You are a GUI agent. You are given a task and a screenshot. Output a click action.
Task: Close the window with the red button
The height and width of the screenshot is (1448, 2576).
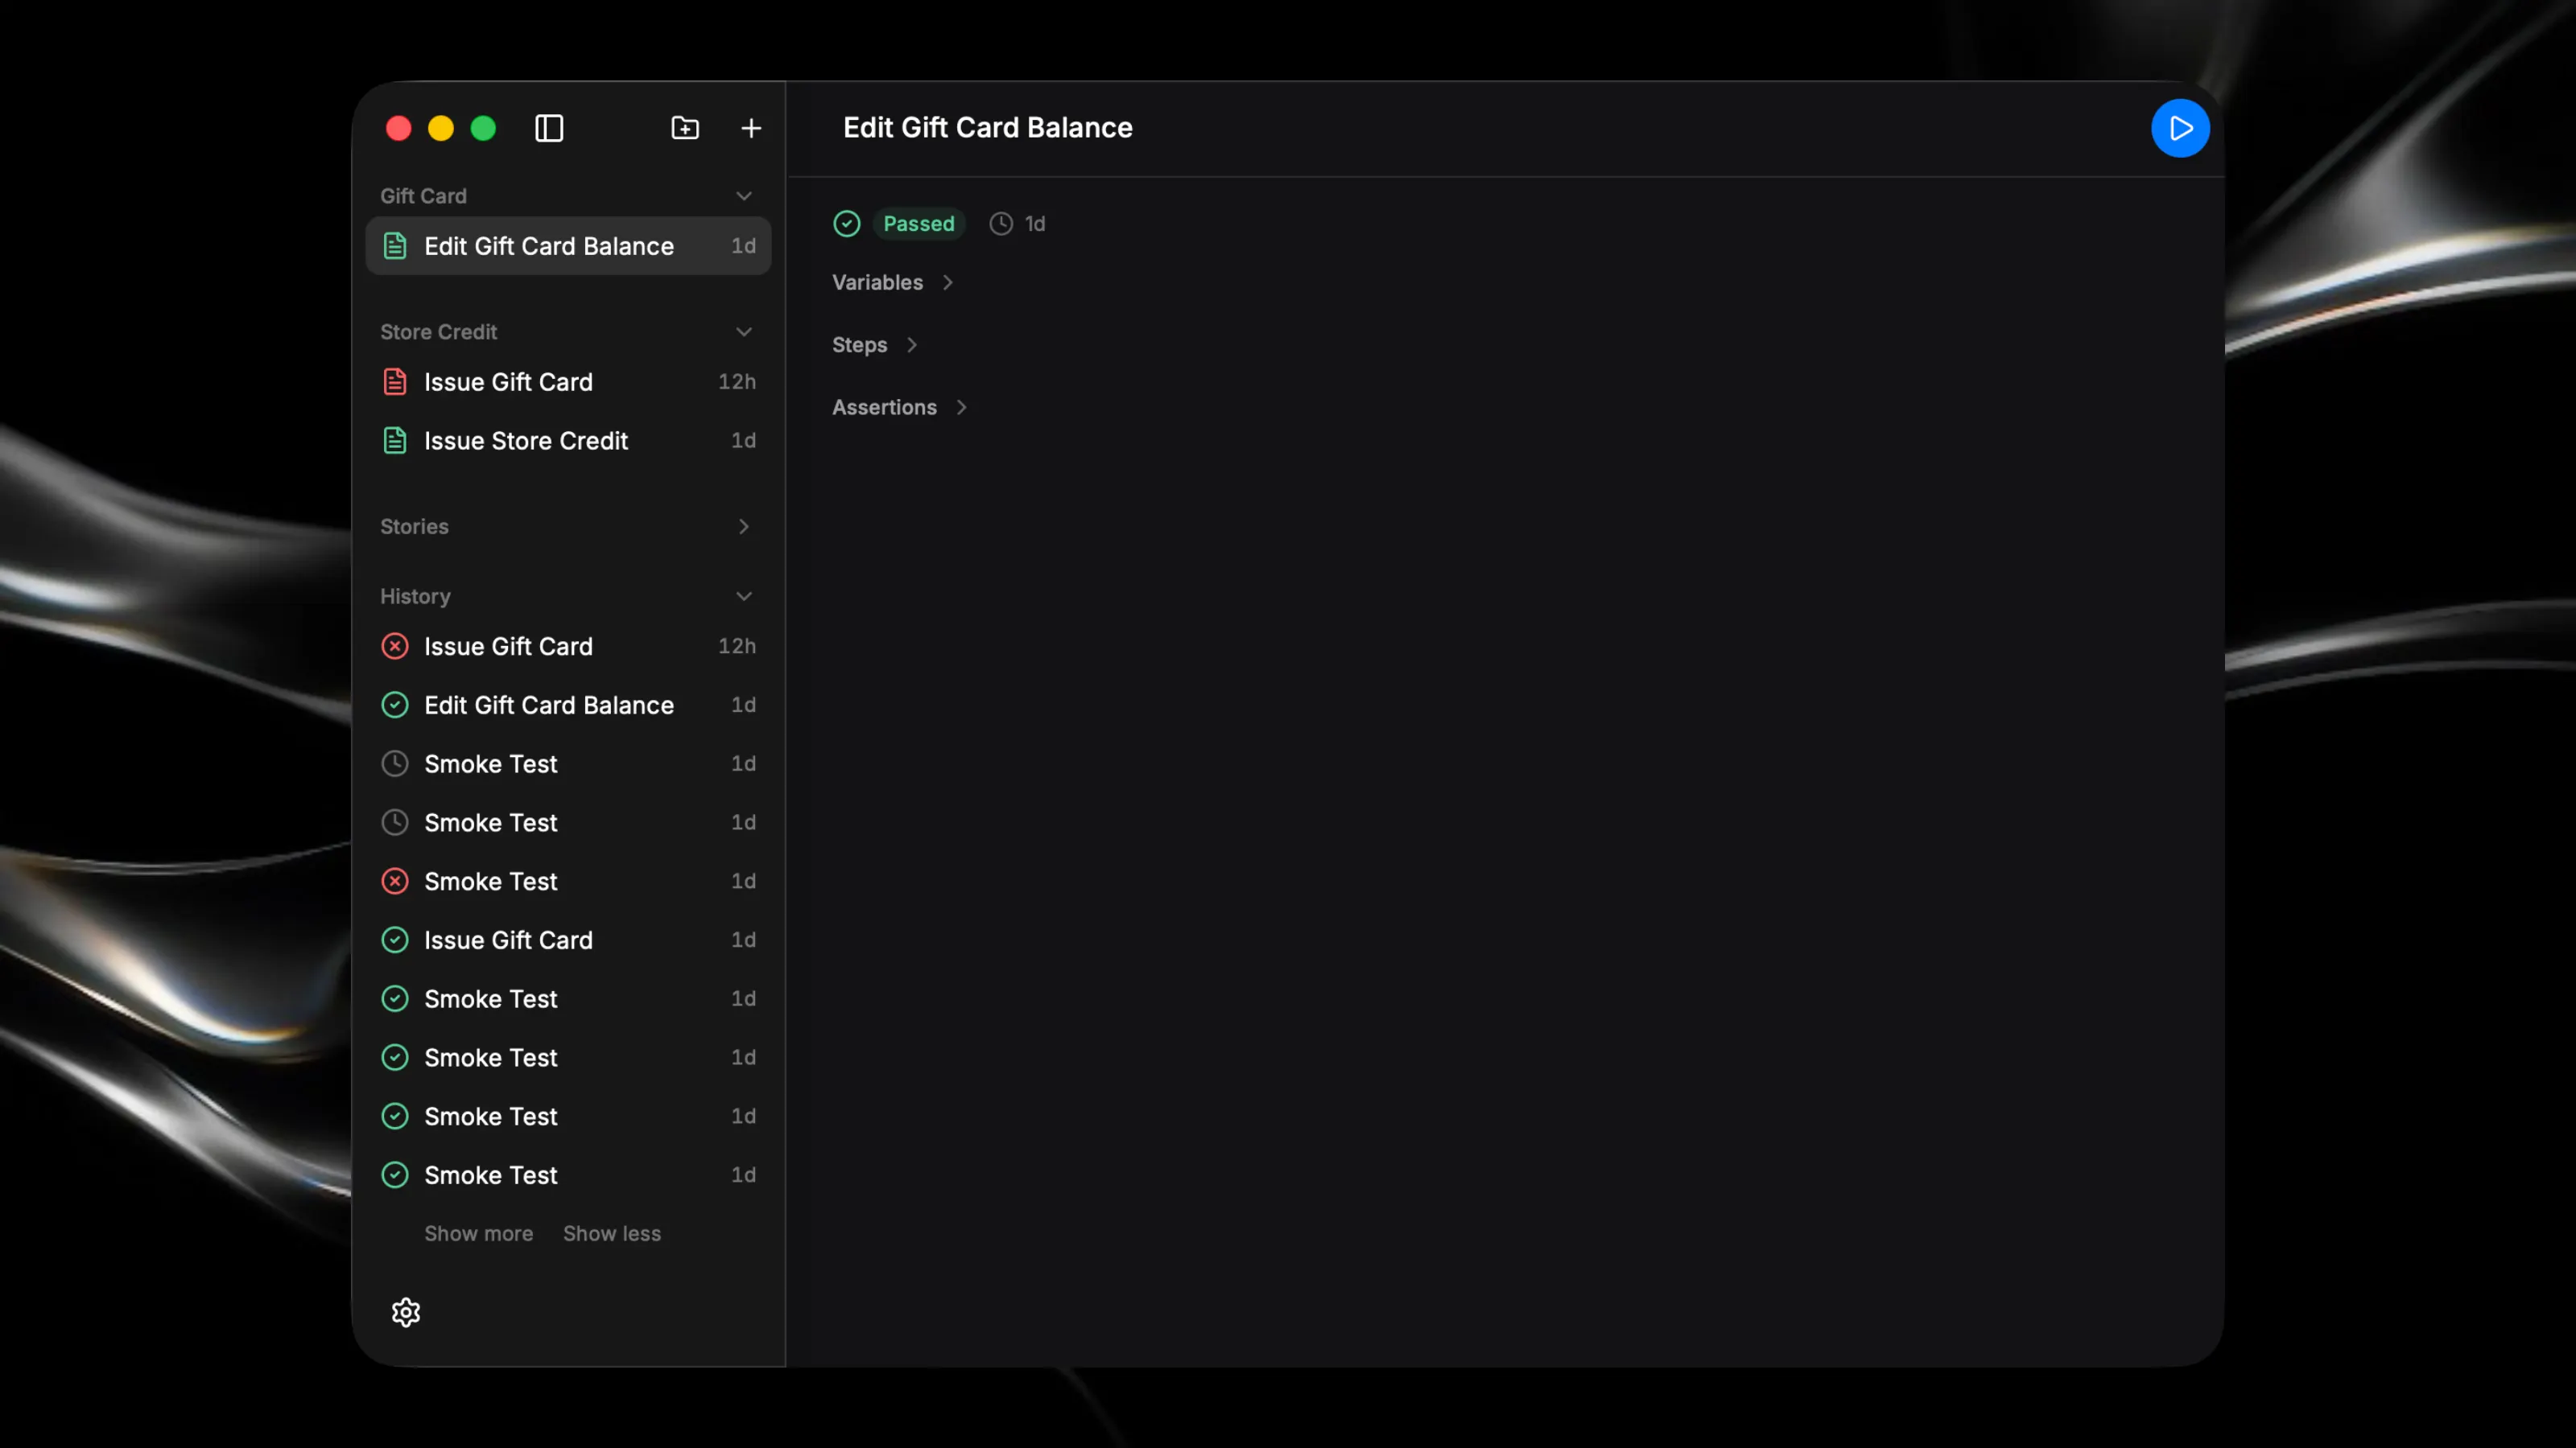coord(399,128)
